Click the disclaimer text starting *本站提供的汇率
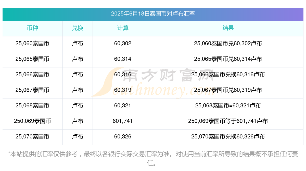This screenshot has height=171, width=306. pyautogui.click(x=153, y=158)
